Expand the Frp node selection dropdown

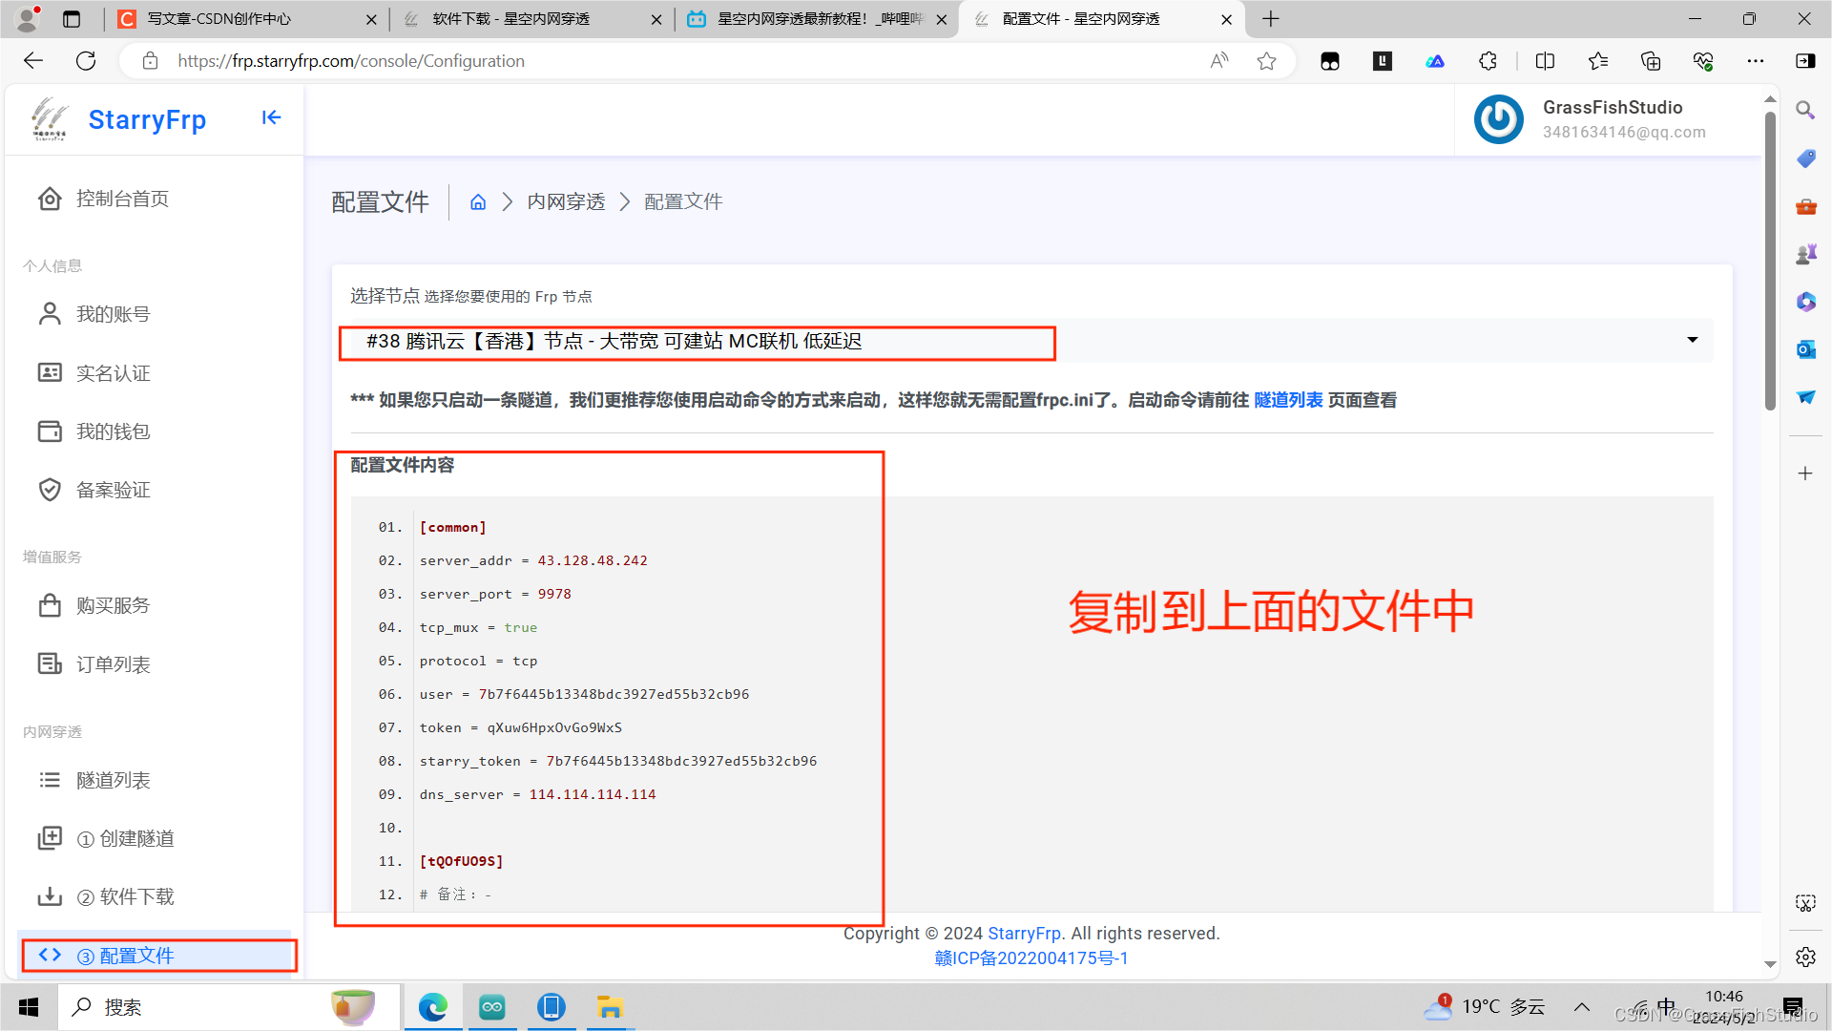[x=1692, y=340]
